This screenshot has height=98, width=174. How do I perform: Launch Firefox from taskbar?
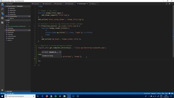[47, 96]
